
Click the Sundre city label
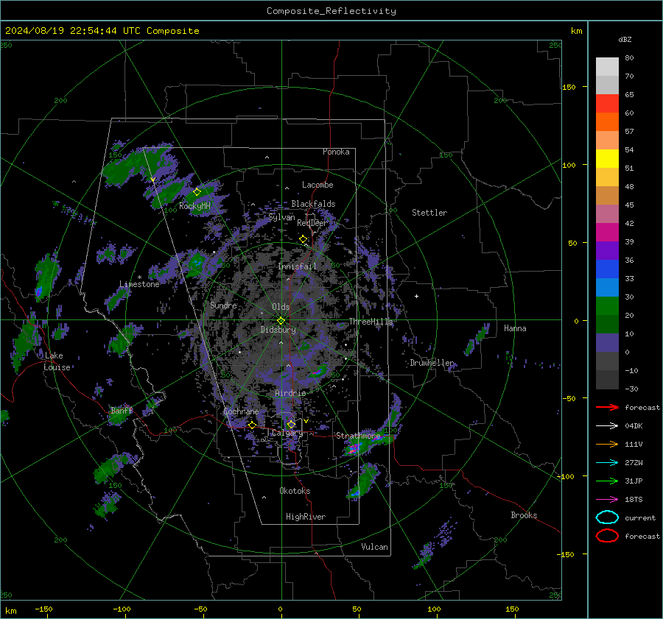click(223, 305)
